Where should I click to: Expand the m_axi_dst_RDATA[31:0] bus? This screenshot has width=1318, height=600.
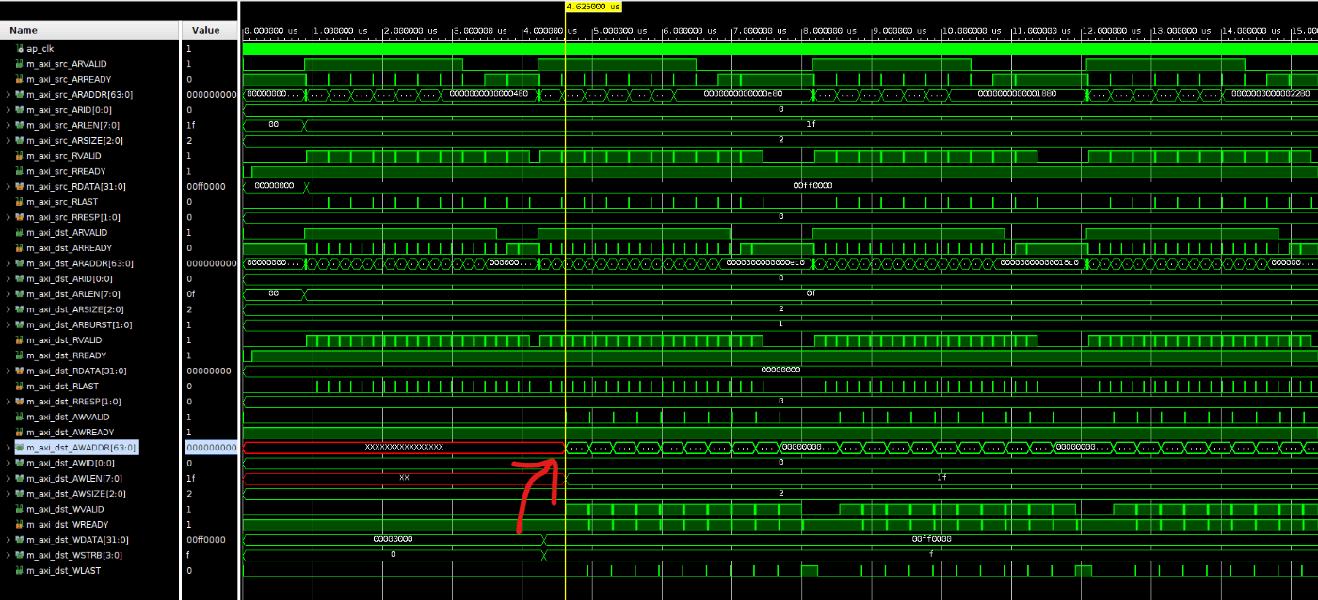tap(8, 371)
